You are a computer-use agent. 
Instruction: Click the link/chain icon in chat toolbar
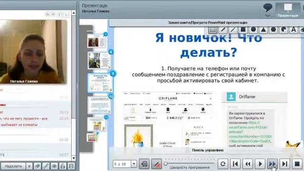tap(46, 166)
